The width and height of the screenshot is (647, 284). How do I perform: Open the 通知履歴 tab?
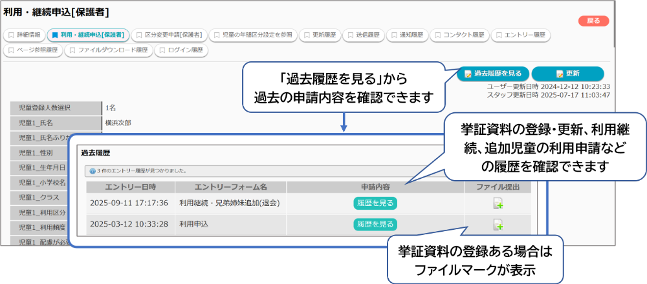tap(406, 35)
